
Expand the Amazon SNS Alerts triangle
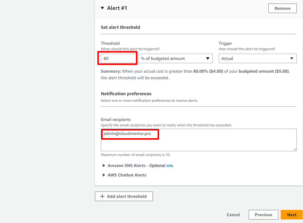[x=104, y=166]
